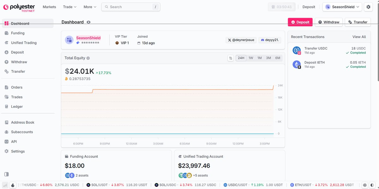
Task: Toggle the dark/light theme icon
Action: click(373, 185)
